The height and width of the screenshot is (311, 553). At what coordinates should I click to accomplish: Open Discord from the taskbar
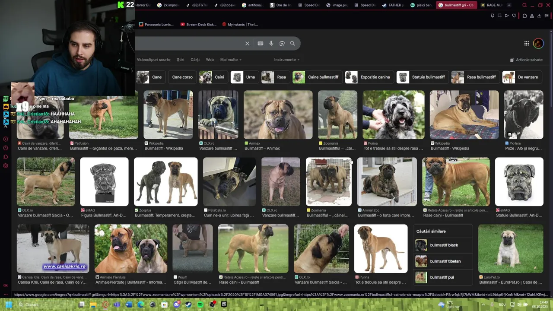[176, 304]
